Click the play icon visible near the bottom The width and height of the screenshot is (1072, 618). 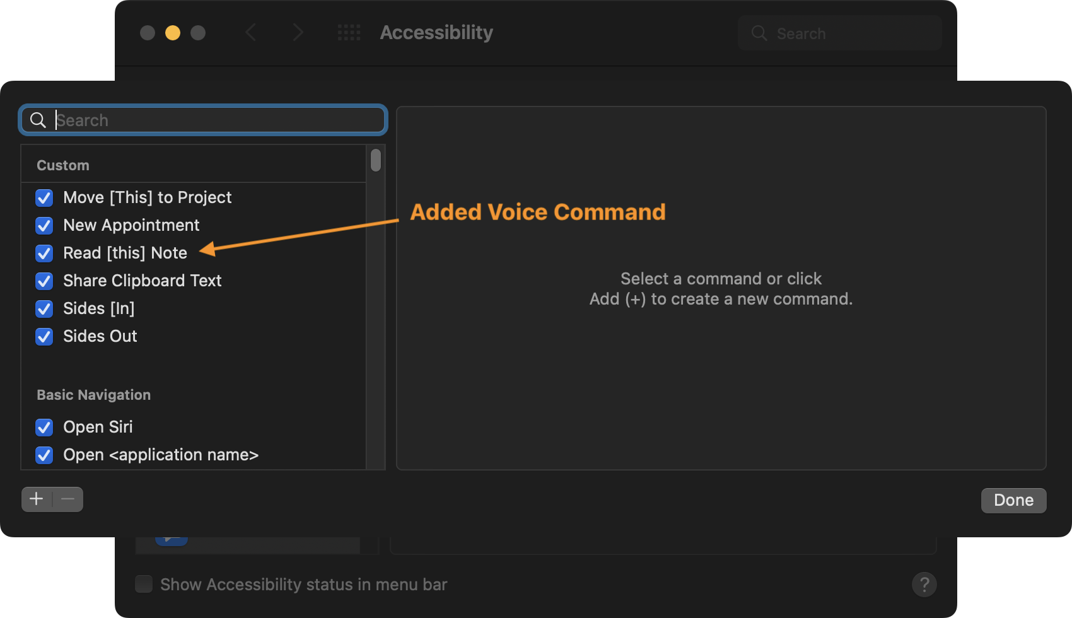172,537
